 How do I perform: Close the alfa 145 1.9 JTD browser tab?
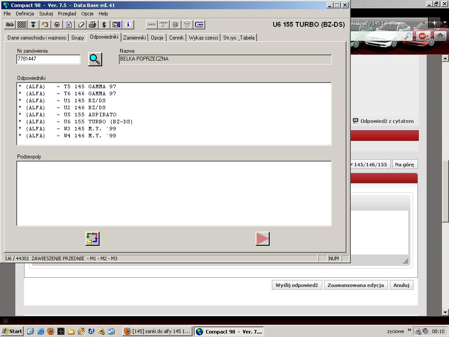(424, 23)
